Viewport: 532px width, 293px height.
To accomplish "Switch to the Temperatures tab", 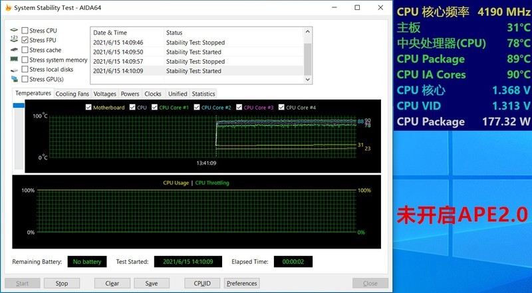I will point(33,93).
